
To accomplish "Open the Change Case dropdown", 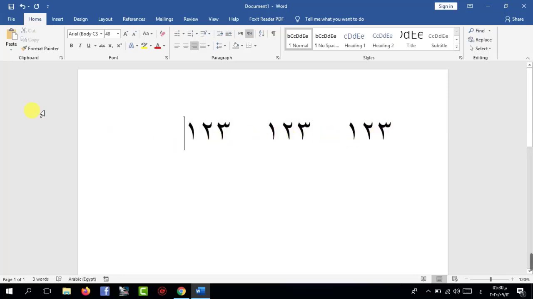I will (147, 34).
